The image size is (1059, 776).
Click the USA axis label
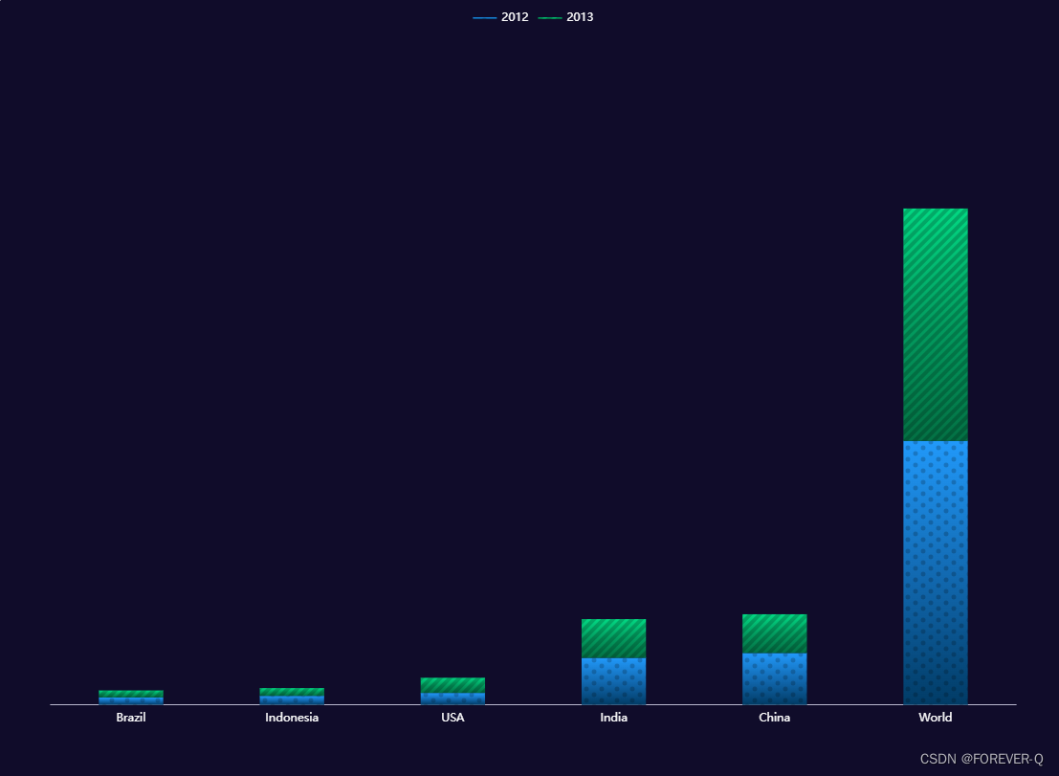pyautogui.click(x=452, y=717)
